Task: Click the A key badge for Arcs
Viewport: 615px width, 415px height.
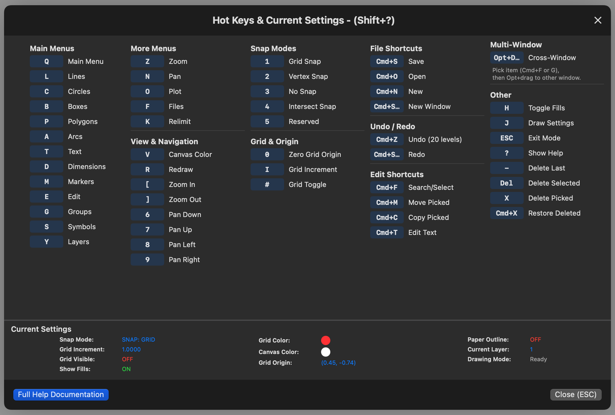Action: click(x=47, y=136)
